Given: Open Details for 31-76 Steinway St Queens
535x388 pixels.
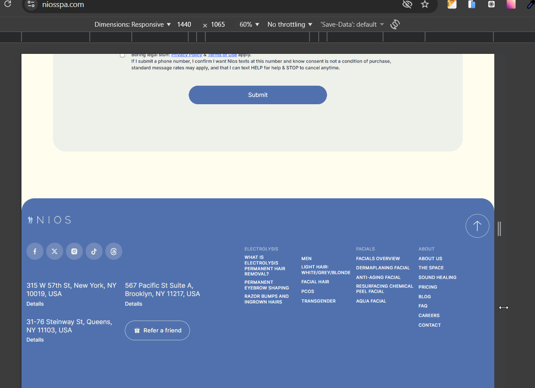Looking at the screenshot, I should (x=35, y=340).
